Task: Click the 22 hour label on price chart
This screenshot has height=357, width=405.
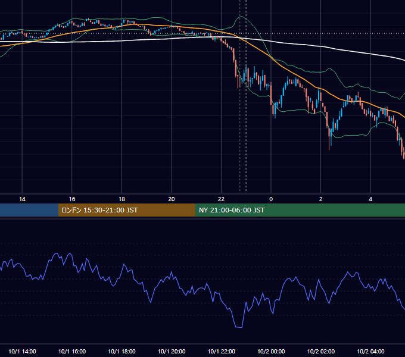Action: coord(221,199)
